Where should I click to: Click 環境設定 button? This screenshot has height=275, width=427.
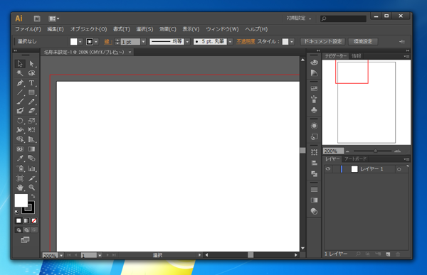[363, 41]
